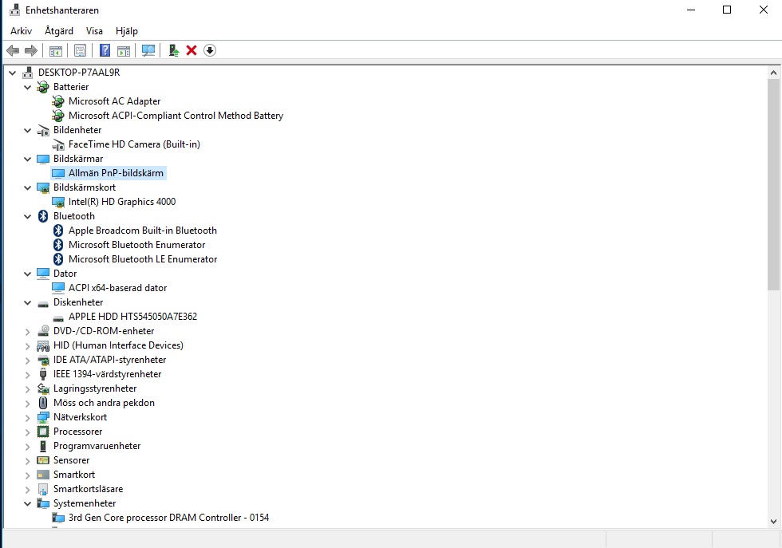Screen dimensions: 782x548
Task: Collapse the Bildskärmar category
Action: (27, 159)
